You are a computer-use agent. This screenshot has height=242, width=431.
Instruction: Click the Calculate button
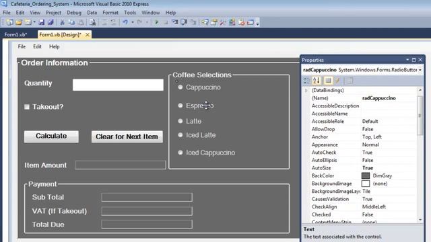coord(51,136)
